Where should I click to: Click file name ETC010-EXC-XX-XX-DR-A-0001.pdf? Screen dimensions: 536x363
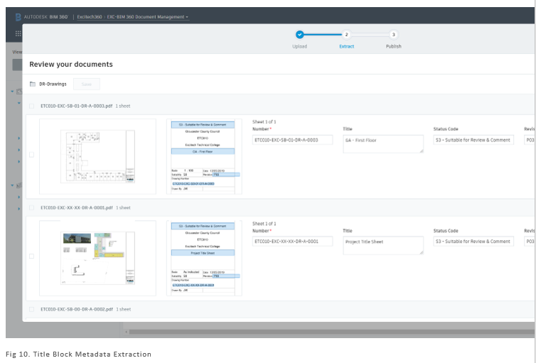click(x=77, y=207)
